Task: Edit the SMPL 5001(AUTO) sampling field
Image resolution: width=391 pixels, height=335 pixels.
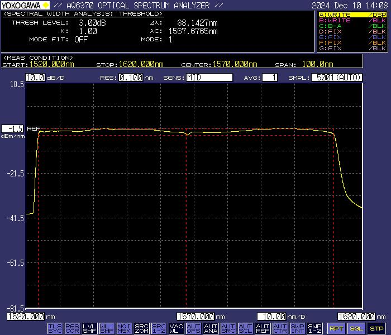Action: (337, 78)
